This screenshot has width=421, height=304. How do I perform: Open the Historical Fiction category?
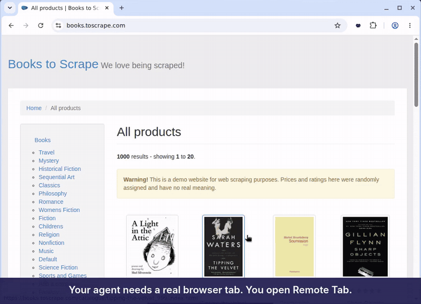tap(59, 169)
